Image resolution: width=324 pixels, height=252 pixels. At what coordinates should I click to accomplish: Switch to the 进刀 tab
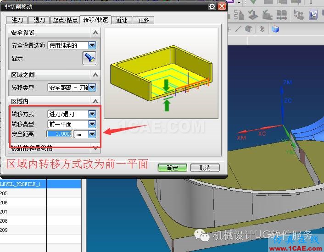[x=17, y=20]
